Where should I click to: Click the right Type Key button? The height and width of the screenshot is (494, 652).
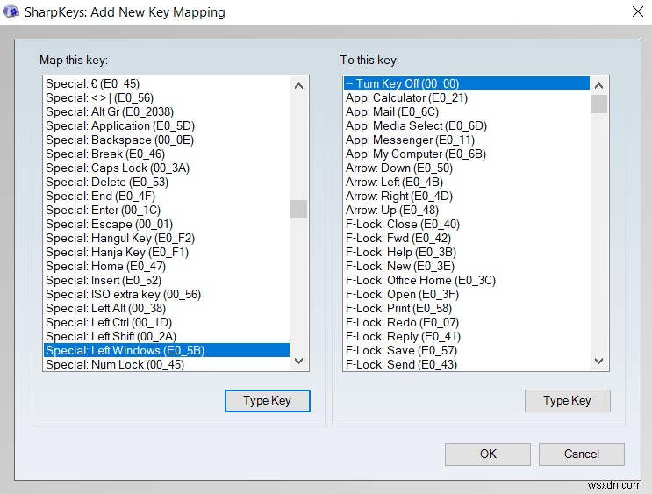(568, 401)
